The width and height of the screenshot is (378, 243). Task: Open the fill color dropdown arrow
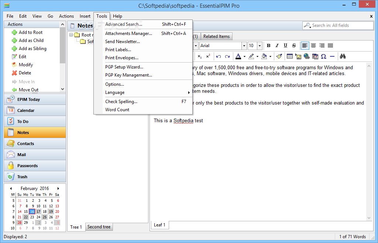tap(271, 57)
